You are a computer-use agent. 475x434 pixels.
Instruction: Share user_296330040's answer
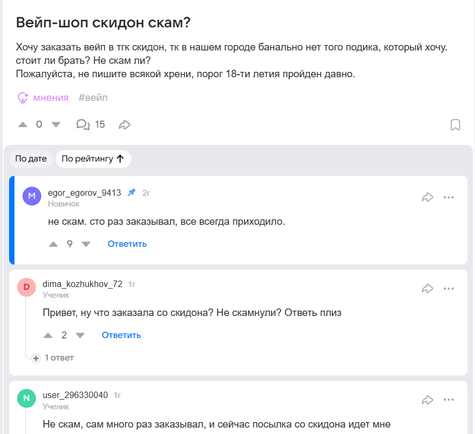click(427, 400)
